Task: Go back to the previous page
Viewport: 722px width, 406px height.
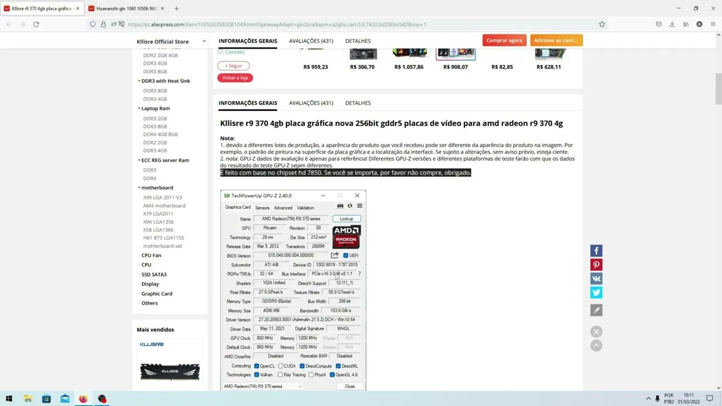Action: [9, 24]
